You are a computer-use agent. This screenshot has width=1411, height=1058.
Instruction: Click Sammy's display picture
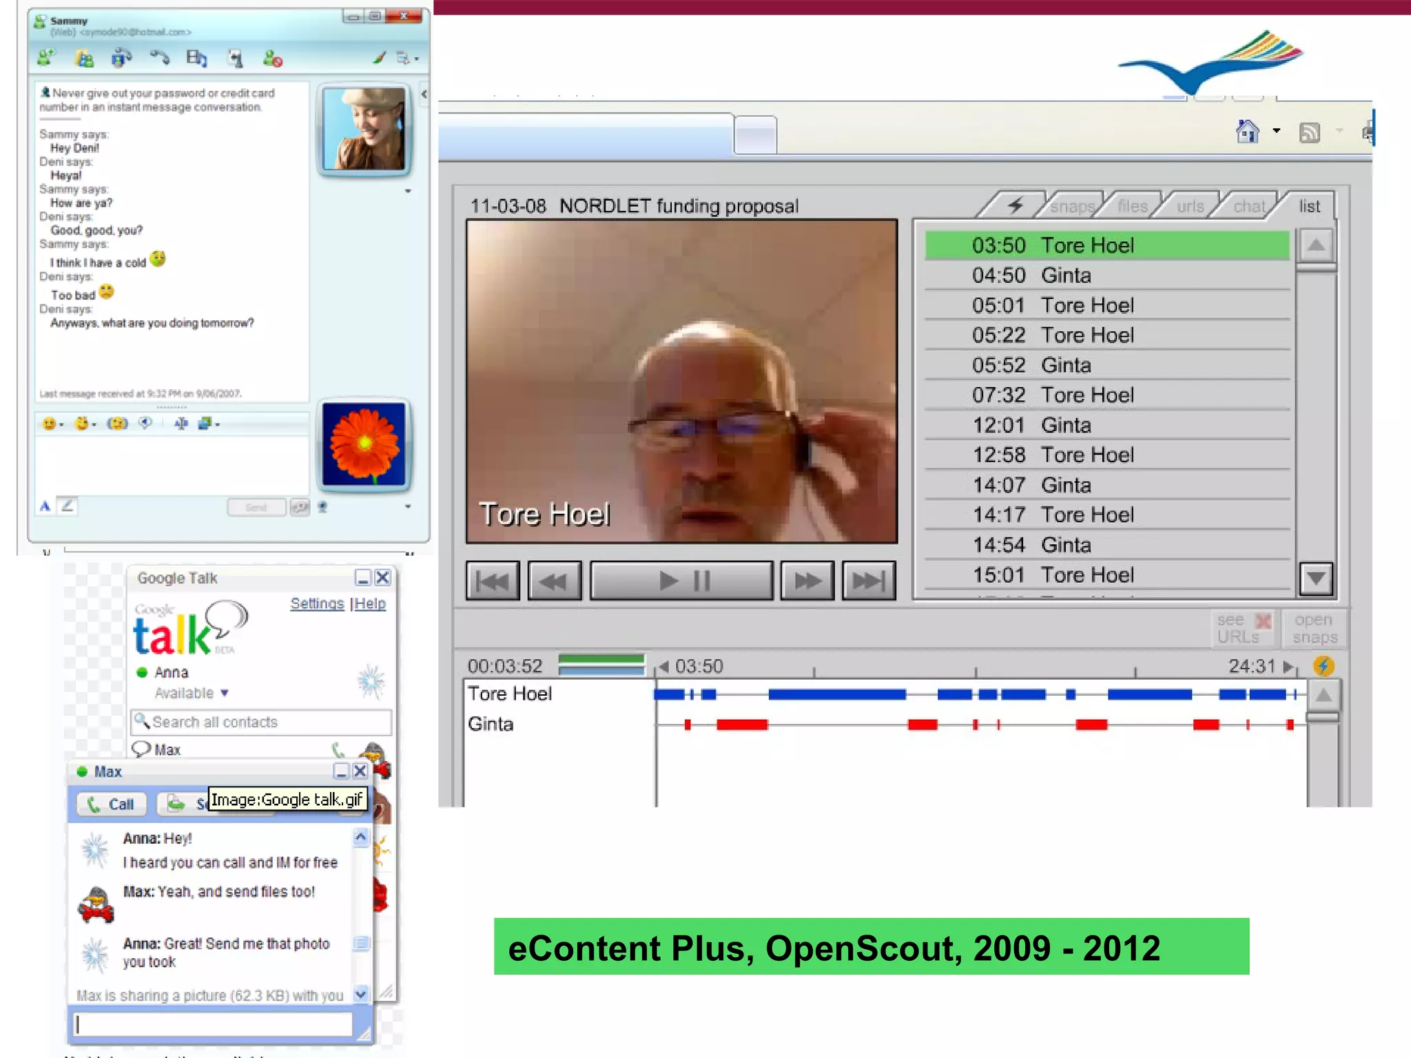pos(364,129)
